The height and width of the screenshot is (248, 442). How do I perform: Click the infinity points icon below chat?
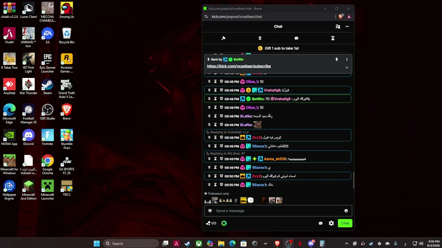coord(211,223)
